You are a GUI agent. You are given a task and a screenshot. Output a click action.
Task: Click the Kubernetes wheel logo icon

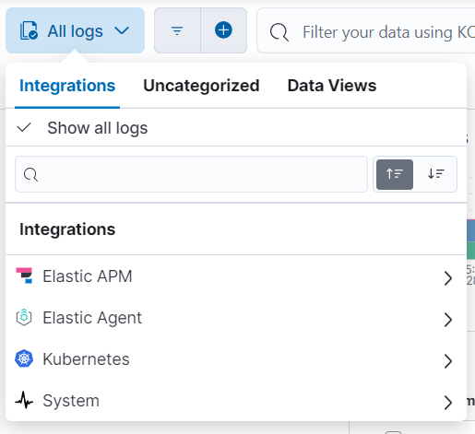click(24, 358)
